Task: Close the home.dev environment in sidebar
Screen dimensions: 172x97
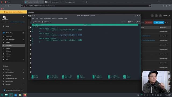Action: pos(23,33)
